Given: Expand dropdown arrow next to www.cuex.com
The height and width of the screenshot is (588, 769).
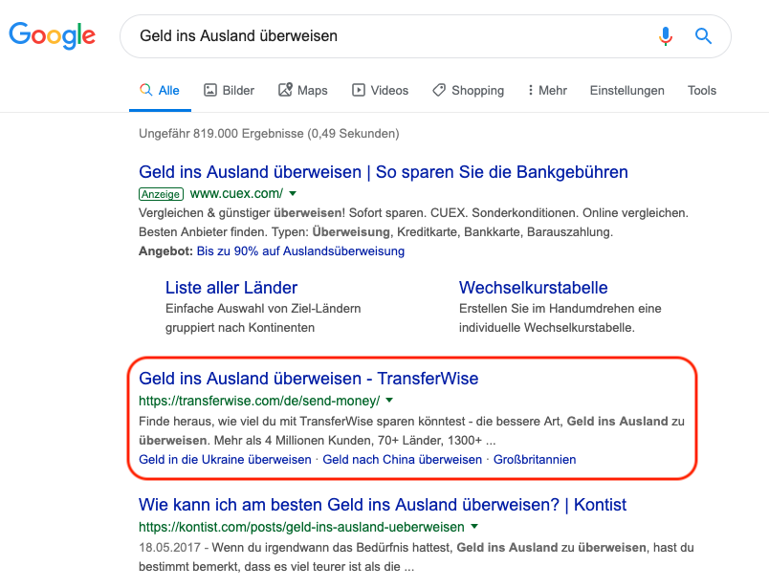Looking at the screenshot, I should click(294, 193).
